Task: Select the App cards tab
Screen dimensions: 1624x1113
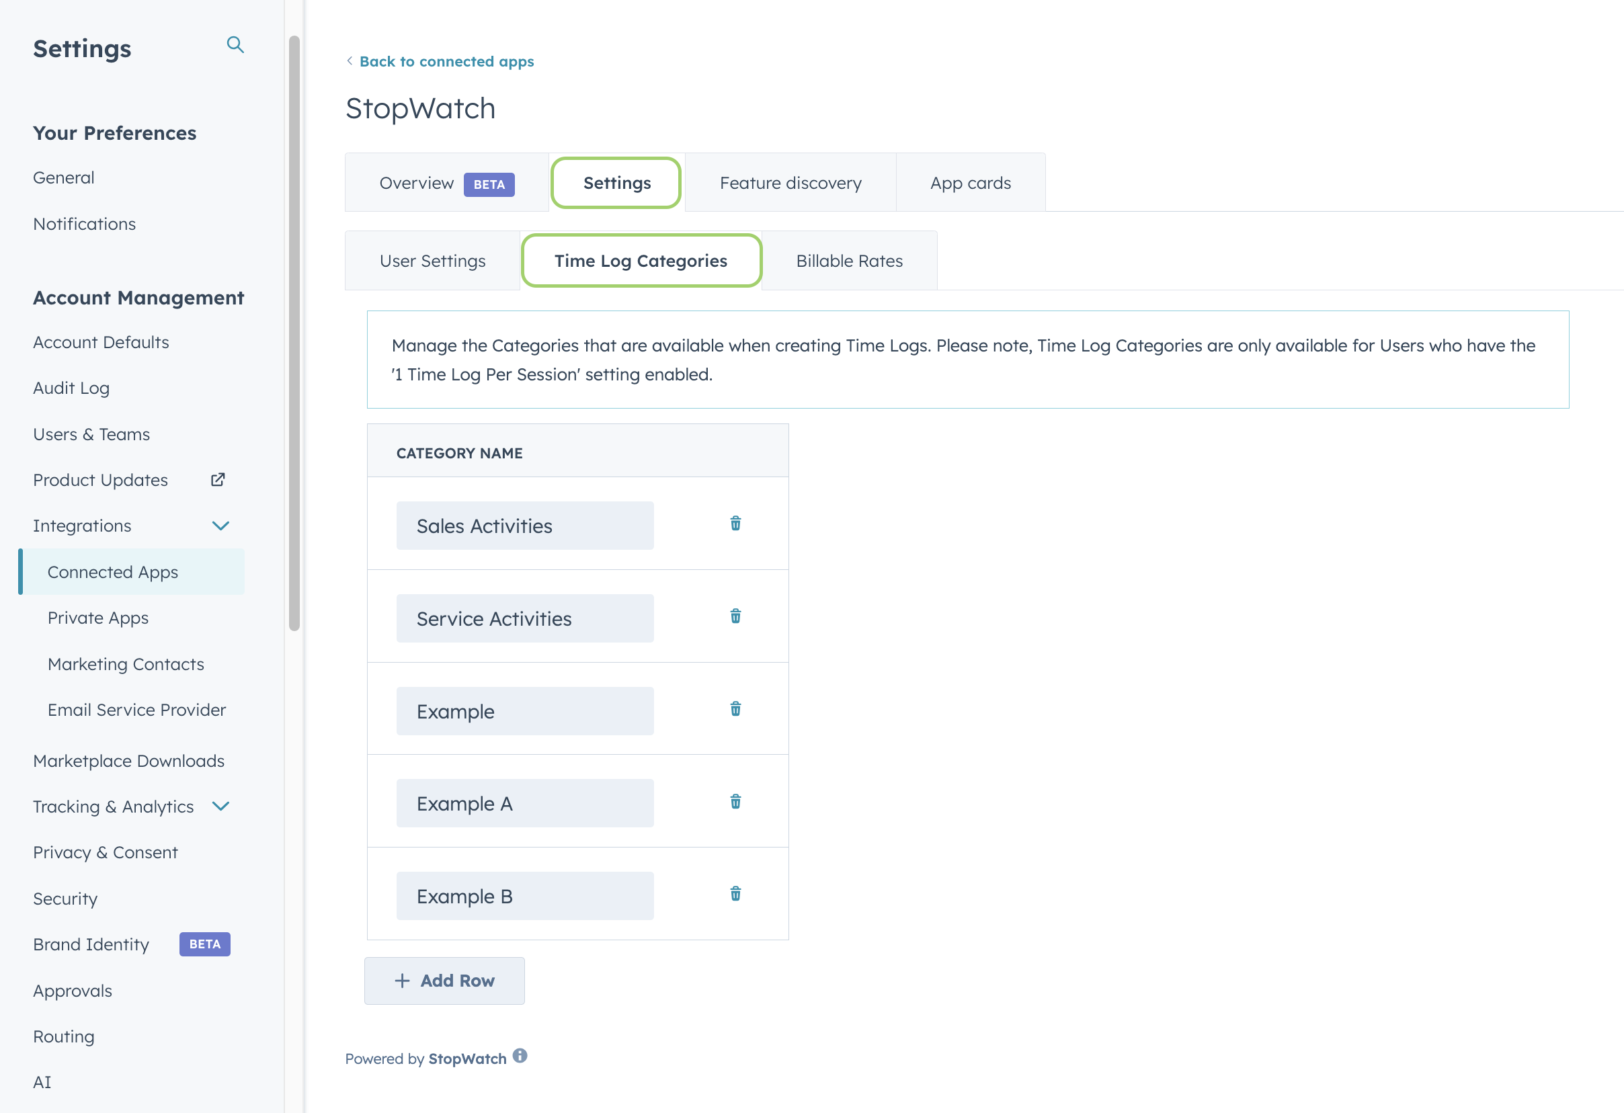Action: (970, 183)
